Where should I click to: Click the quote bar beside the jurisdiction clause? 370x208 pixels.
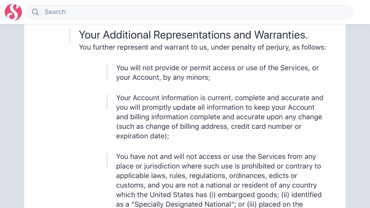[107, 161]
